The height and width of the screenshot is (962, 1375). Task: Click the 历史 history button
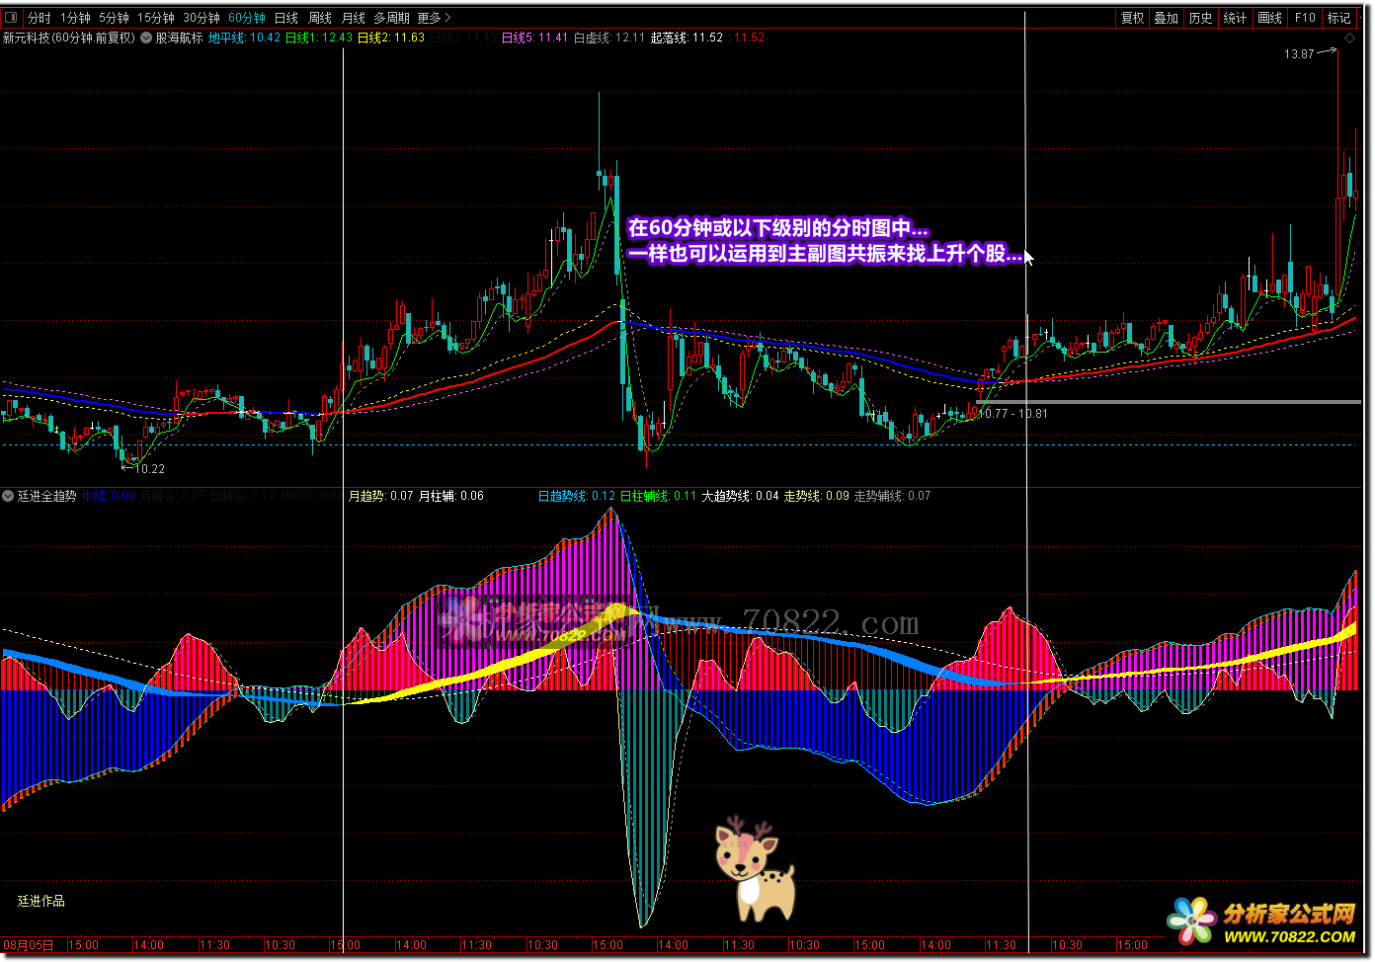point(1201,18)
